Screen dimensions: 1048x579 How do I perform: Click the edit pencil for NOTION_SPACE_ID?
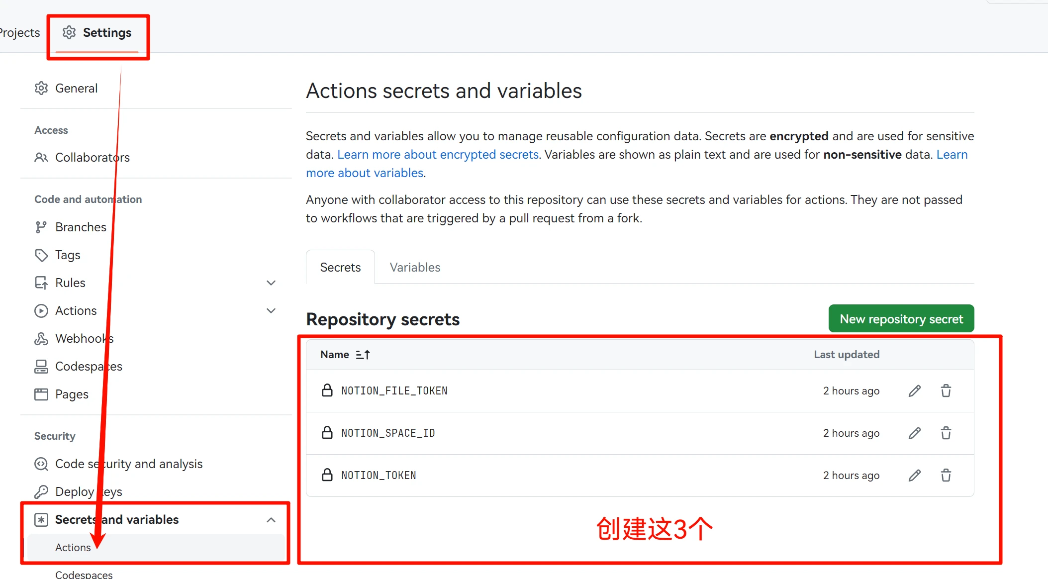914,433
